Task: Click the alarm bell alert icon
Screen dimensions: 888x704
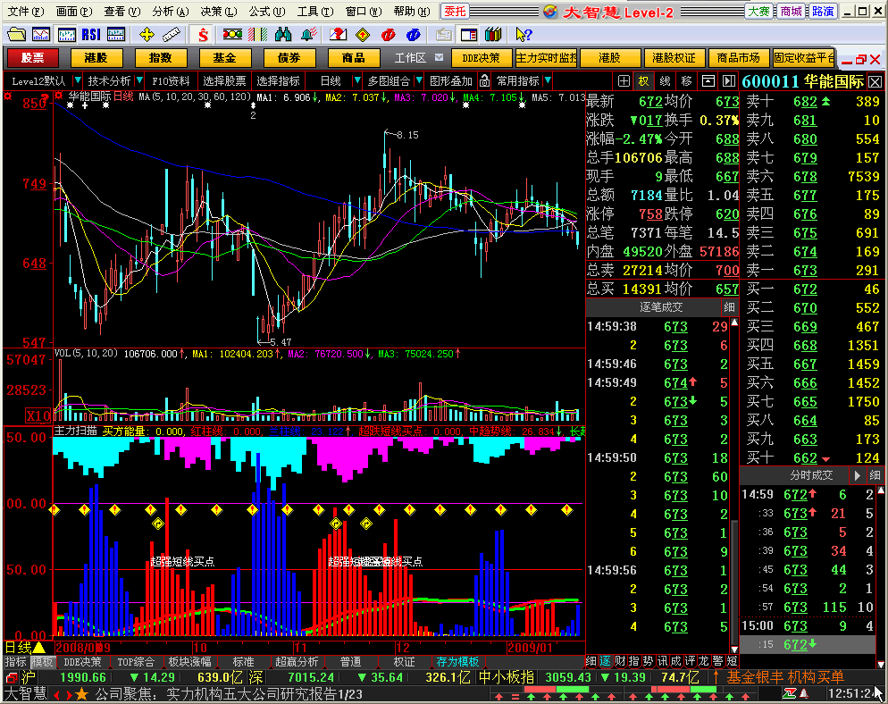Action: 308,35
